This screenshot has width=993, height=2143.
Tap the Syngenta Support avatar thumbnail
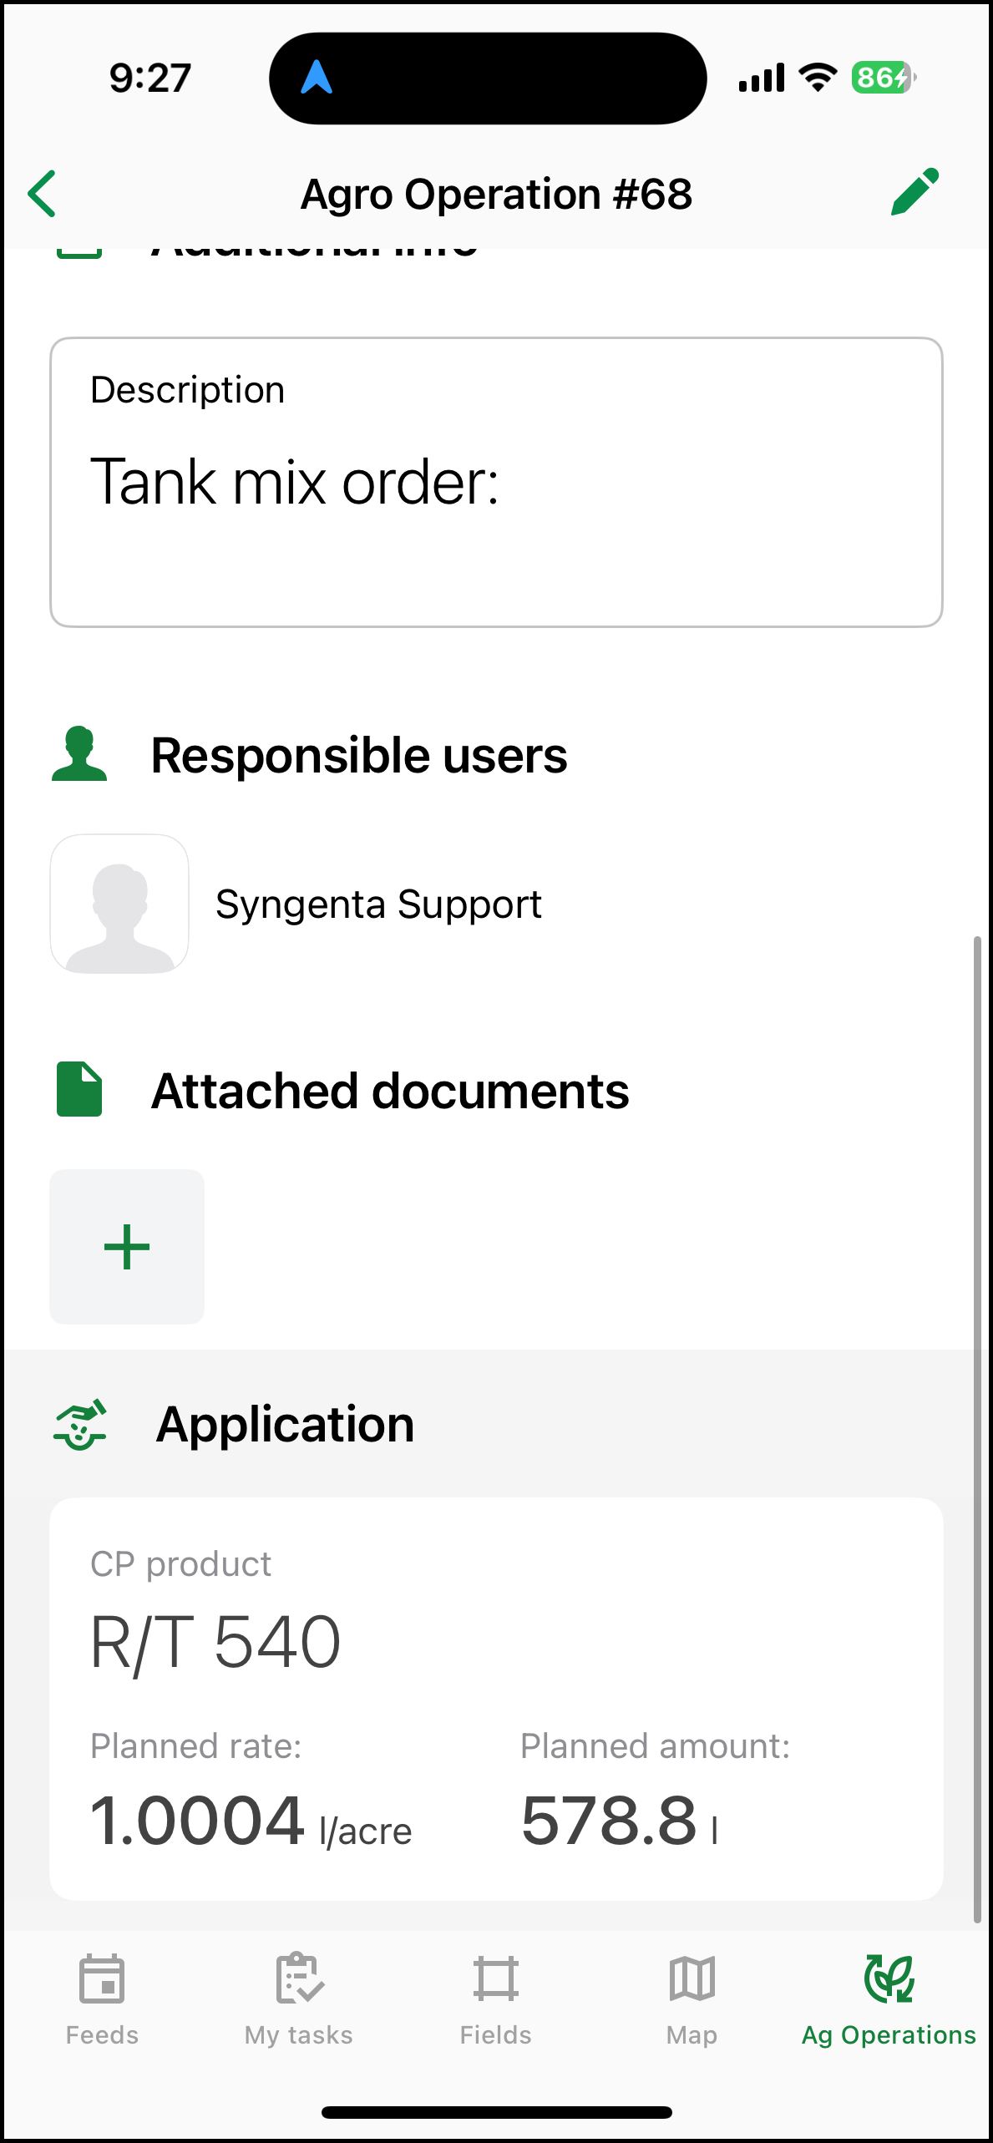119,904
